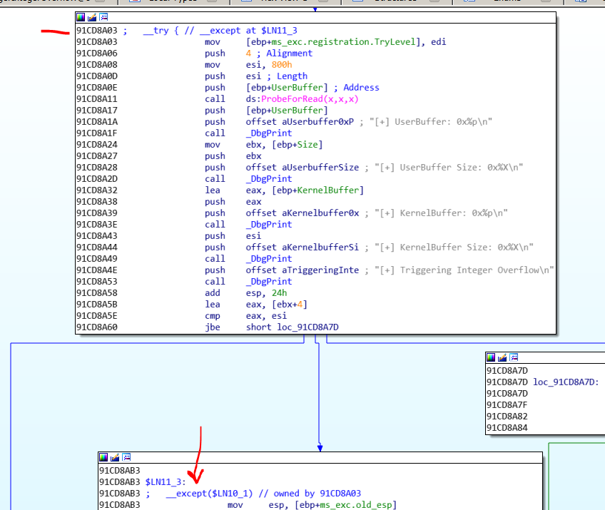
Task: Click the group nodes icon on the loc_91CD8A7D block
Action: tap(514, 357)
